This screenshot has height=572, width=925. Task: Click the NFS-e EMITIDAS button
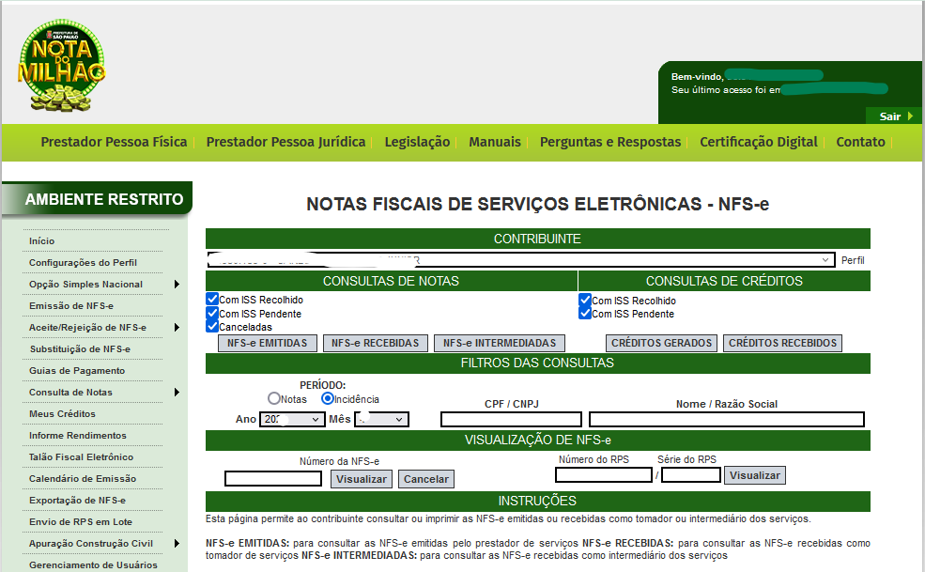pos(268,344)
